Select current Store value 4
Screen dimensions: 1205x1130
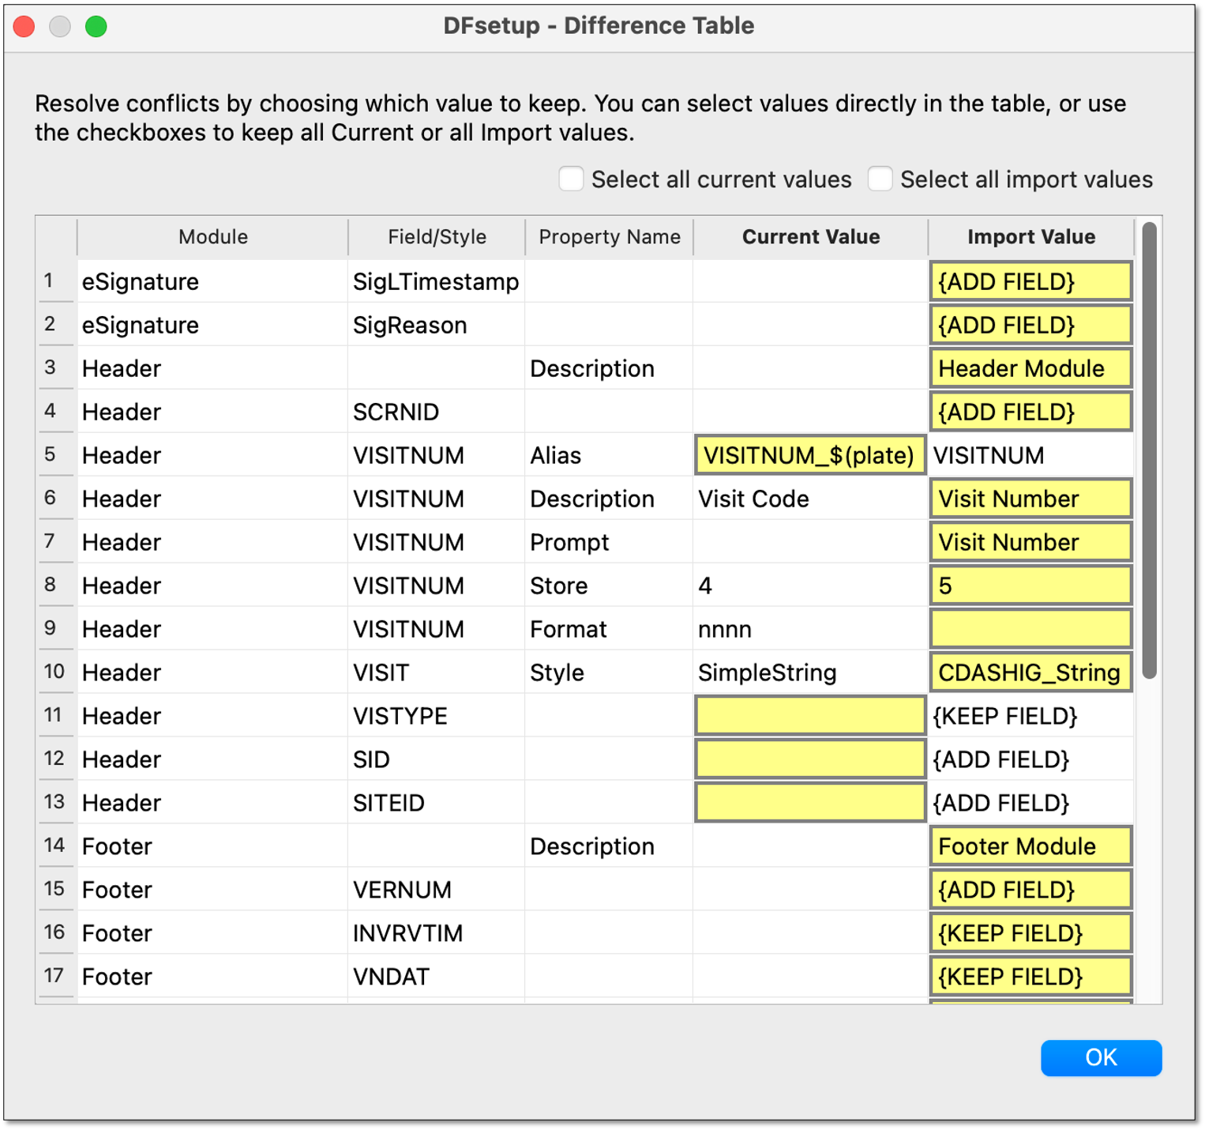coord(809,586)
